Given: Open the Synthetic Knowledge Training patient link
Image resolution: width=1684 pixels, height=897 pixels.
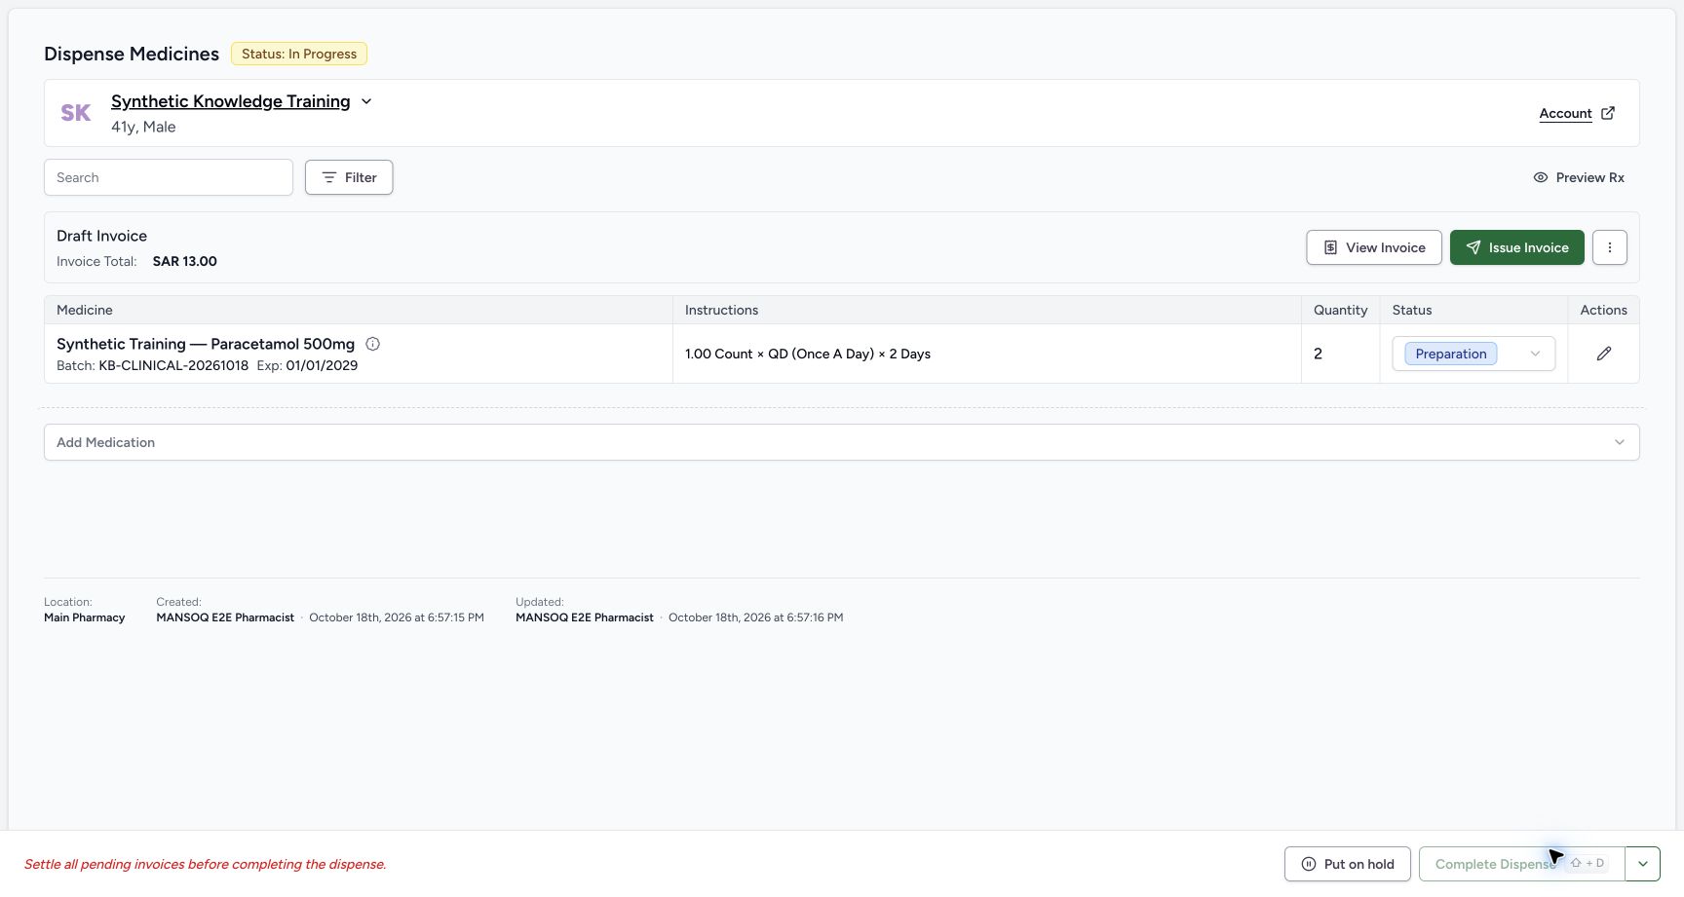Looking at the screenshot, I should (x=230, y=101).
